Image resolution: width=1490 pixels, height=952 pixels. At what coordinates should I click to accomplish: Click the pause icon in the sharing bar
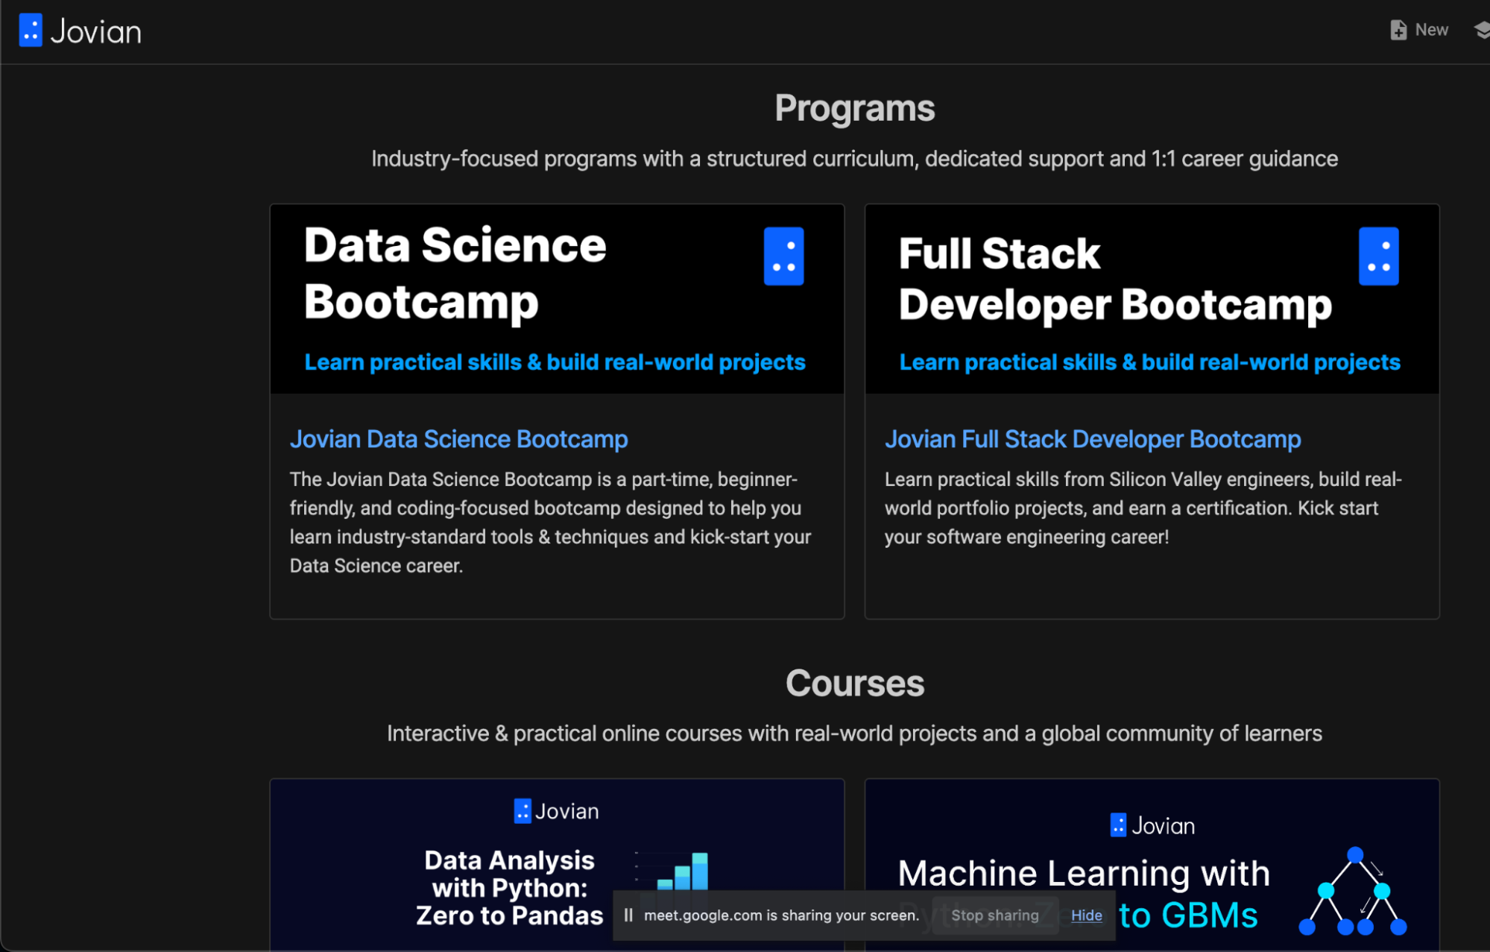coord(628,915)
